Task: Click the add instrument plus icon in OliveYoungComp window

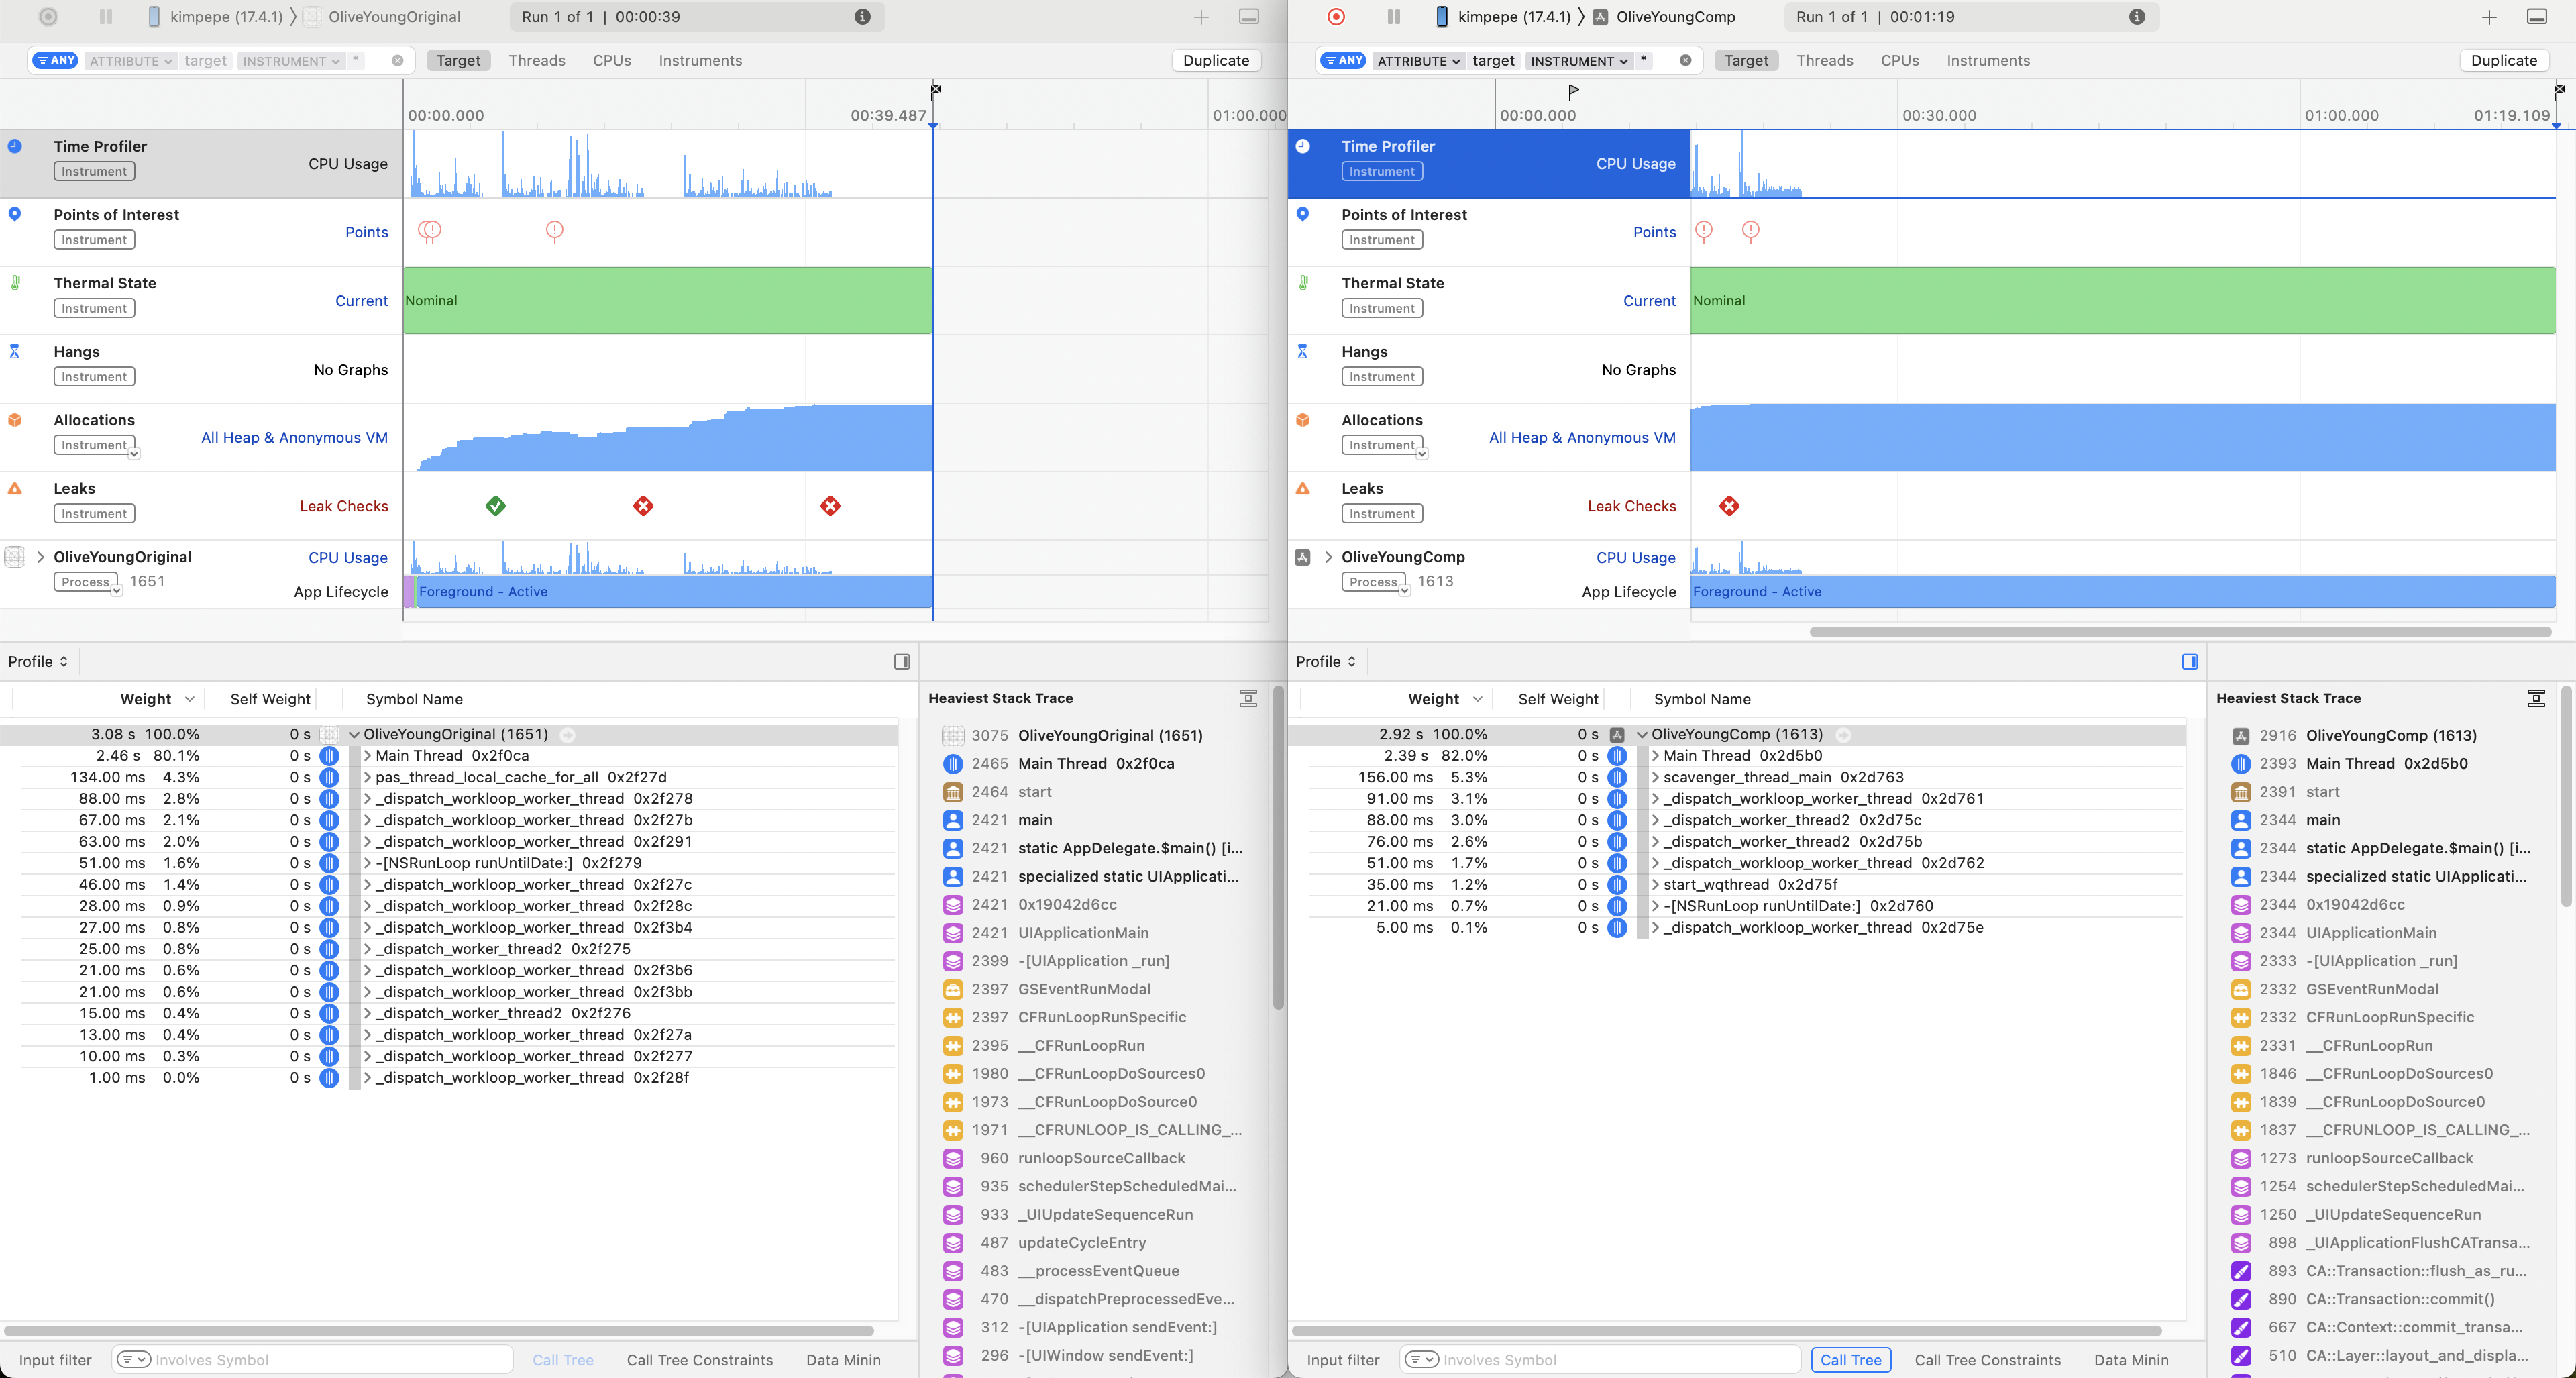Action: tap(2489, 17)
